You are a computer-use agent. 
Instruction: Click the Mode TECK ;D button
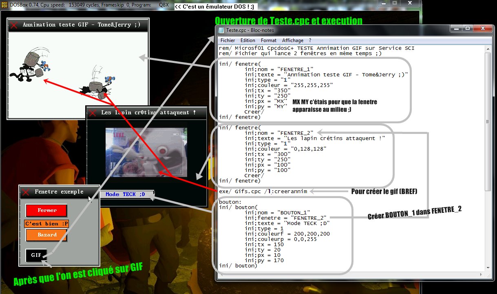[126, 194]
